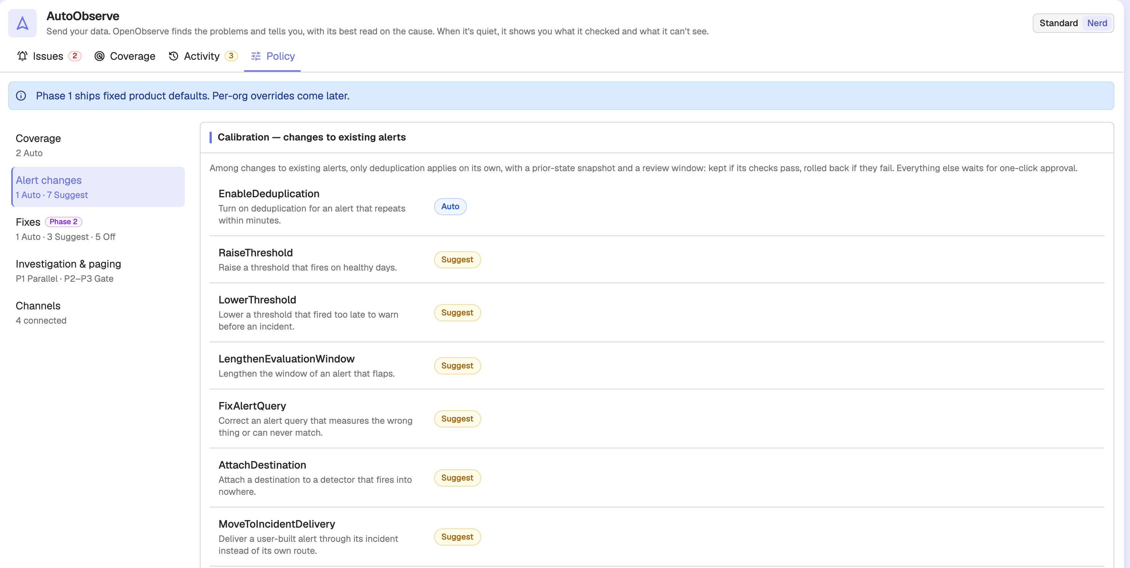The height and width of the screenshot is (568, 1130).
Task: Click the Suggest badge for AttachDestination
Action: 457,478
